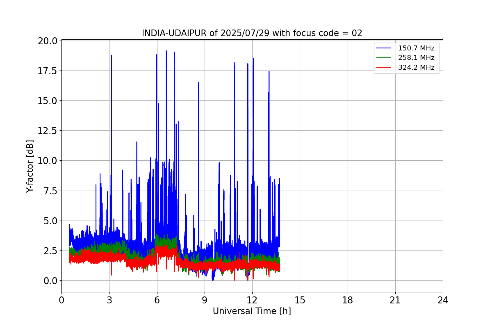Click the y-axis tick label 7.5
492x328 pixels.
click(50, 191)
